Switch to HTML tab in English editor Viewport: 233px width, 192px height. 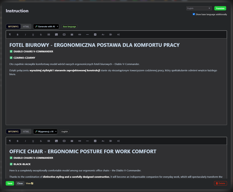click(26, 131)
